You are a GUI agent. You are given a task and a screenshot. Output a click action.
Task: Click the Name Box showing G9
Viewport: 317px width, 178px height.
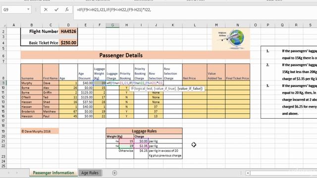tap(14, 9)
